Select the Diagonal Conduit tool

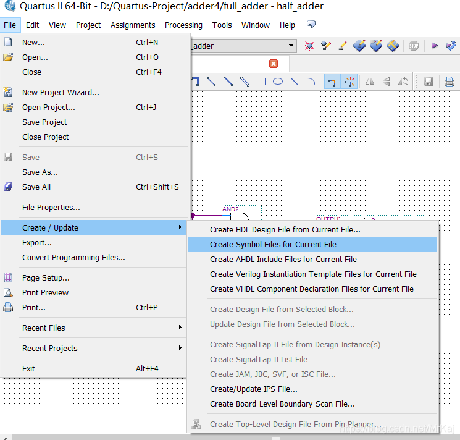[x=245, y=82]
